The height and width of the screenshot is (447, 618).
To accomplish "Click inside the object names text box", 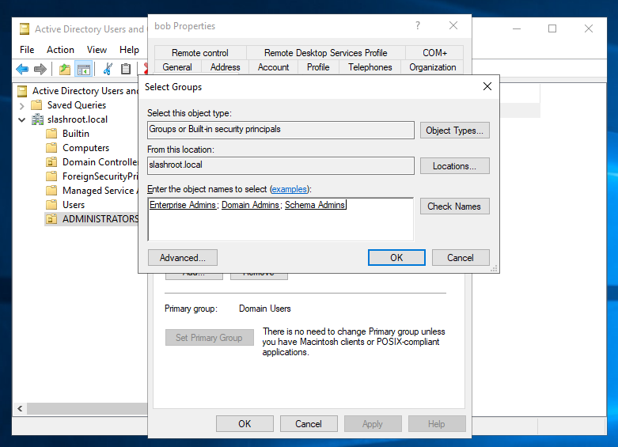I will click(280, 225).
